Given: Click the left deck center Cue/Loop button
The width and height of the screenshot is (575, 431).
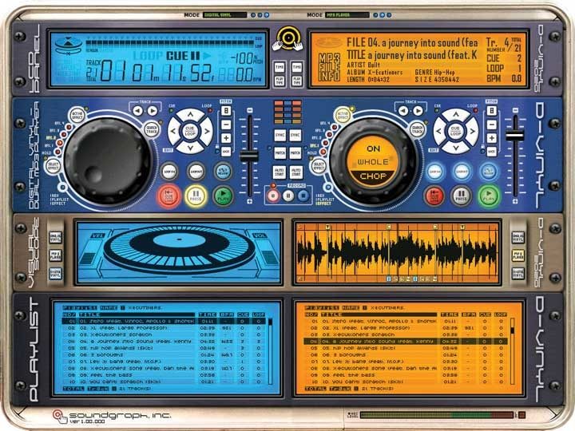Looking at the screenshot, I should point(190,131).
